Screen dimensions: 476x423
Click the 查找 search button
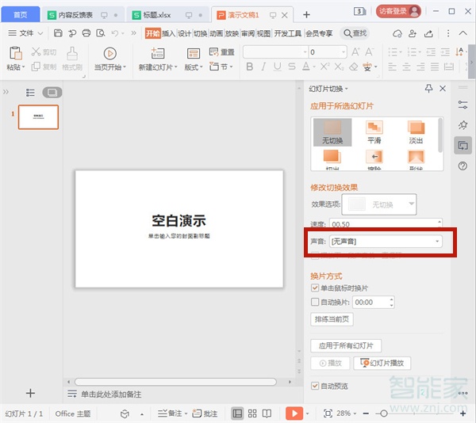[355, 33]
